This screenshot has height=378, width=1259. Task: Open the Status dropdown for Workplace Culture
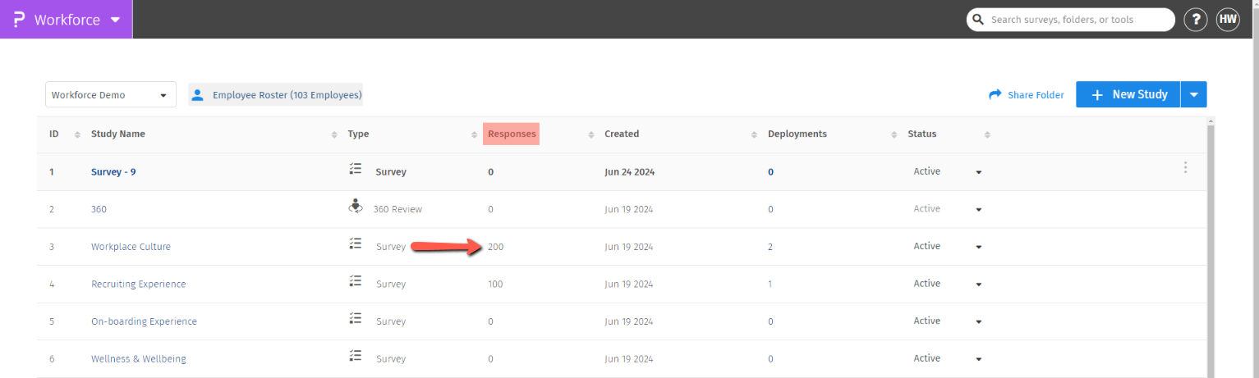pyautogui.click(x=978, y=247)
